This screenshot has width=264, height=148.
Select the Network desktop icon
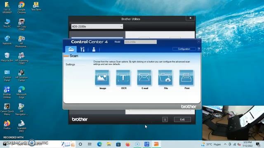point(7,40)
